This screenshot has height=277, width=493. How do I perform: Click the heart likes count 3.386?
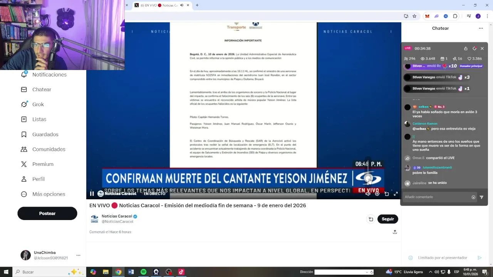coord(475,59)
